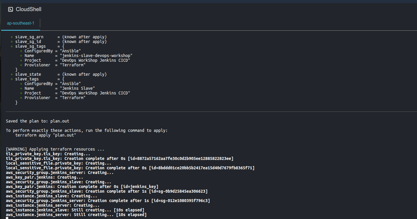
Task: Click the terminal cursor block
Action: coord(7,218)
